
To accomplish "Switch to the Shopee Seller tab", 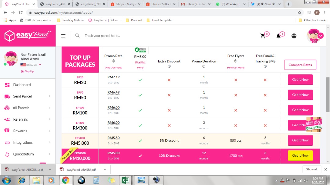I will pos(161,4).
